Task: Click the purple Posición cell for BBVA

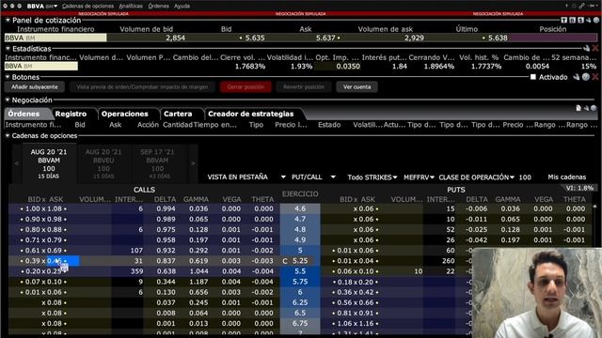Action: coord(553,38)
